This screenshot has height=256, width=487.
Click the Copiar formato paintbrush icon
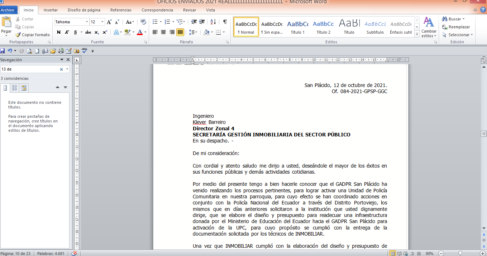(x=18, y=35)
